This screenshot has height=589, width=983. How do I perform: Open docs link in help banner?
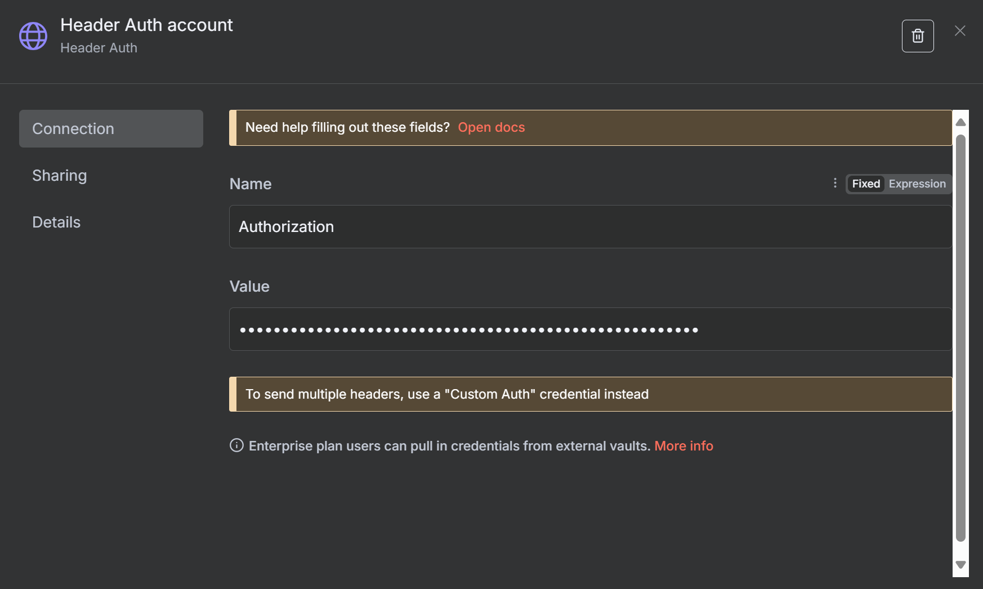[x=491, y=128]
